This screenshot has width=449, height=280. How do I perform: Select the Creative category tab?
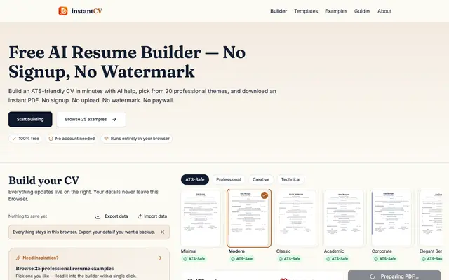point(261,179)
